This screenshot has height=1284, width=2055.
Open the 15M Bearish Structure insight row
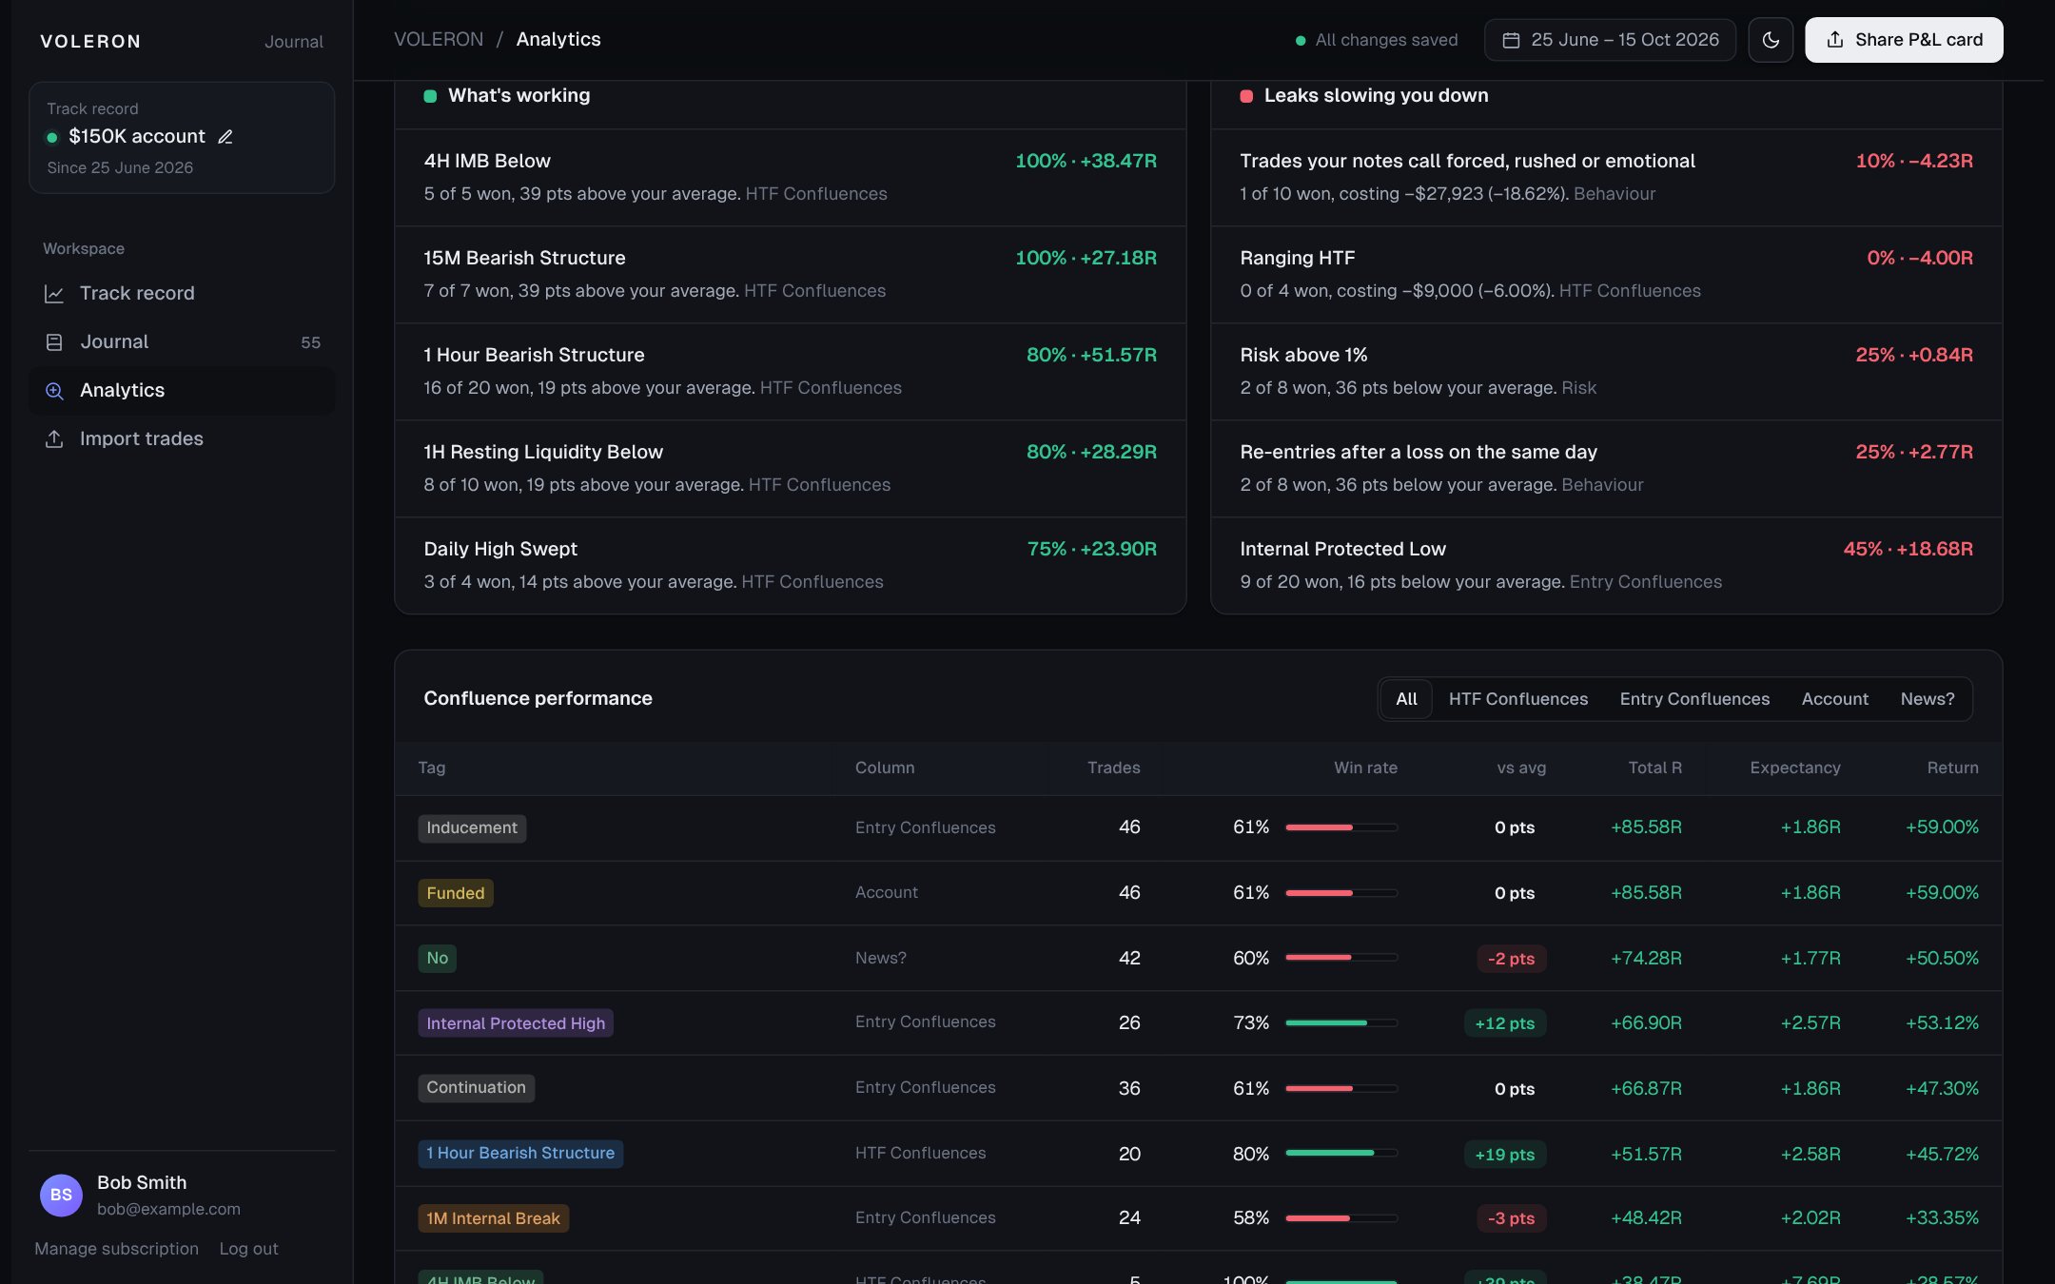[790, 274]
